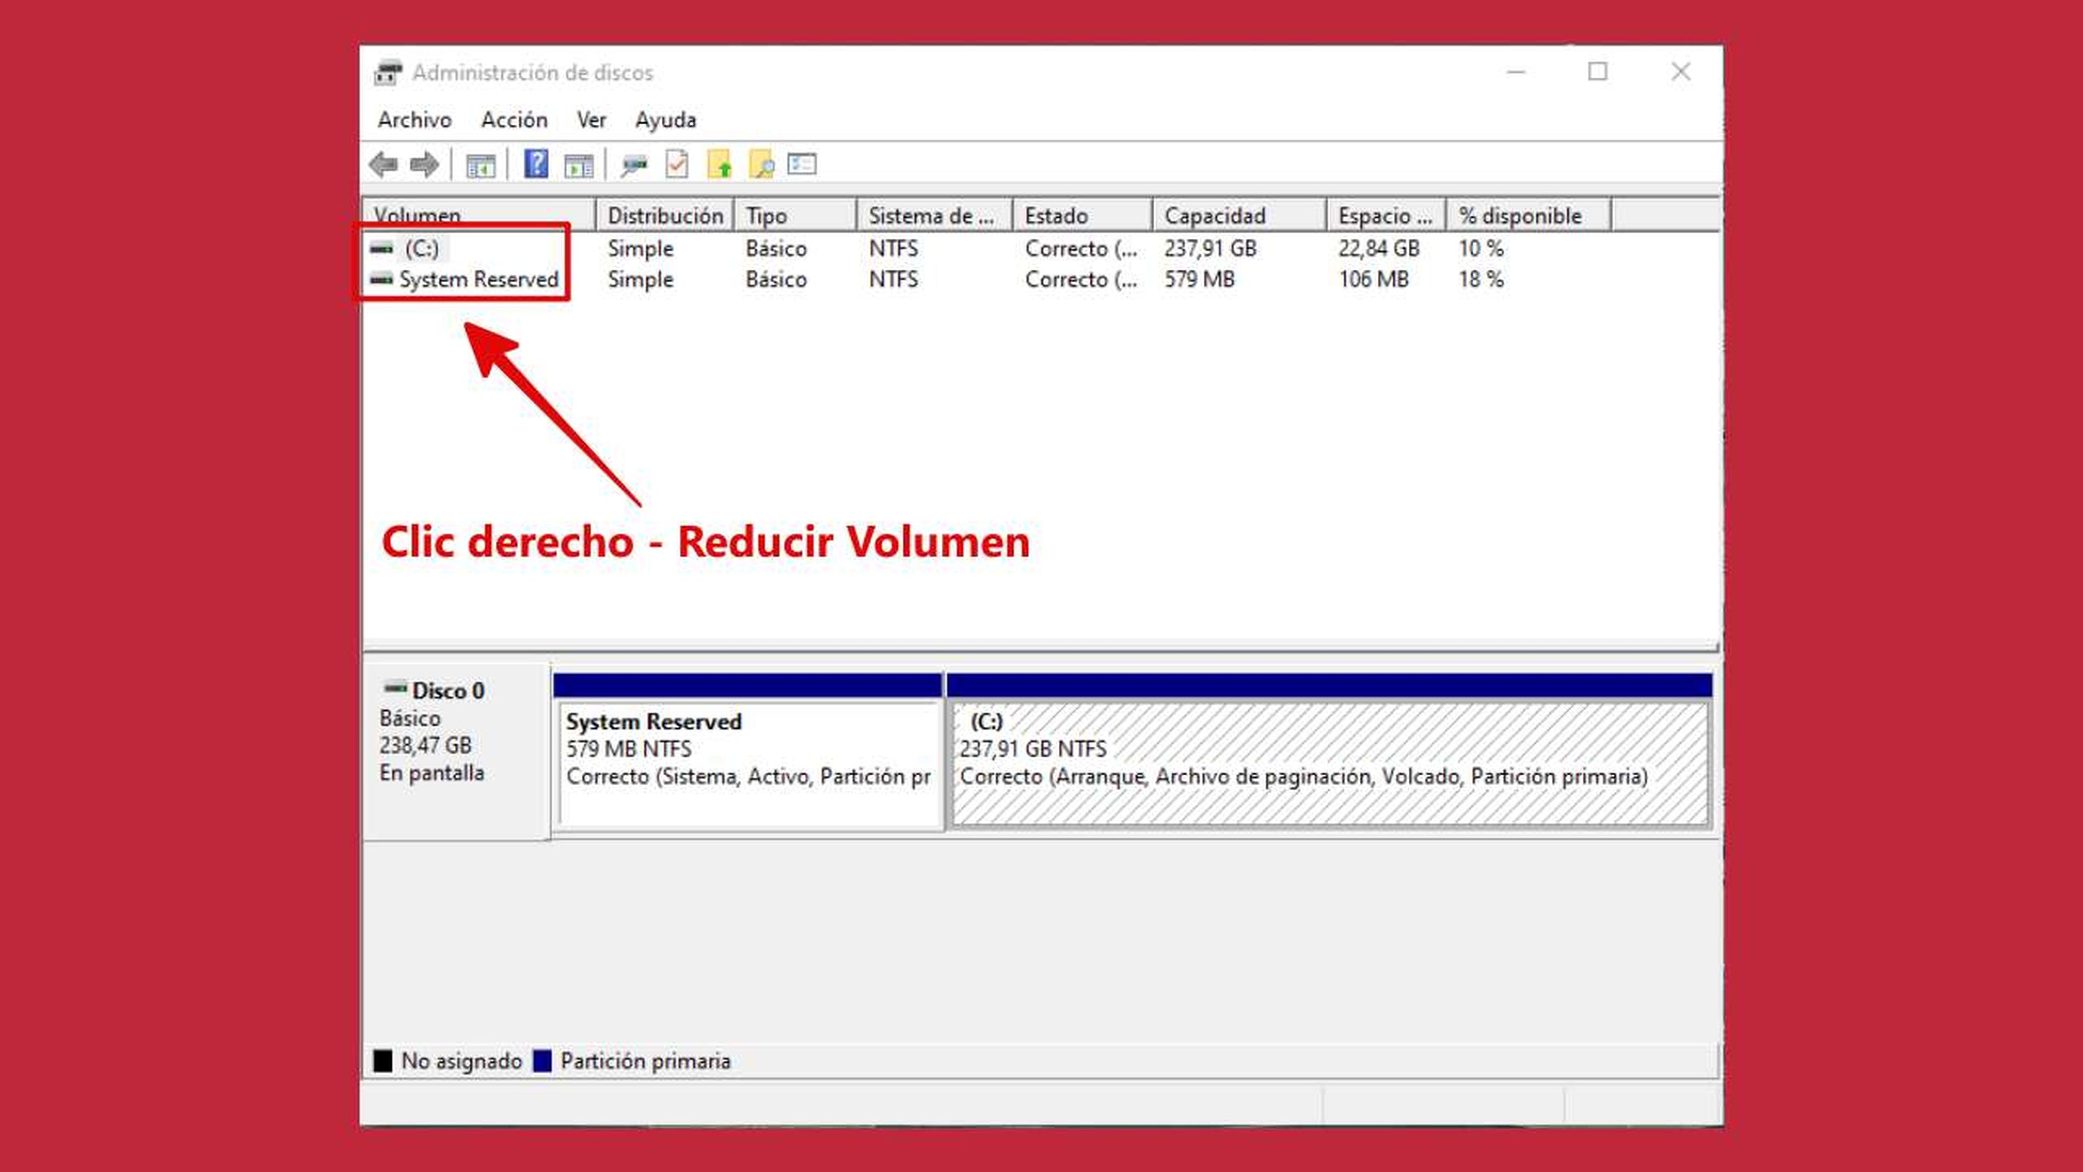
Task: Open the Acción menu
Action: (x=514, y=120)
